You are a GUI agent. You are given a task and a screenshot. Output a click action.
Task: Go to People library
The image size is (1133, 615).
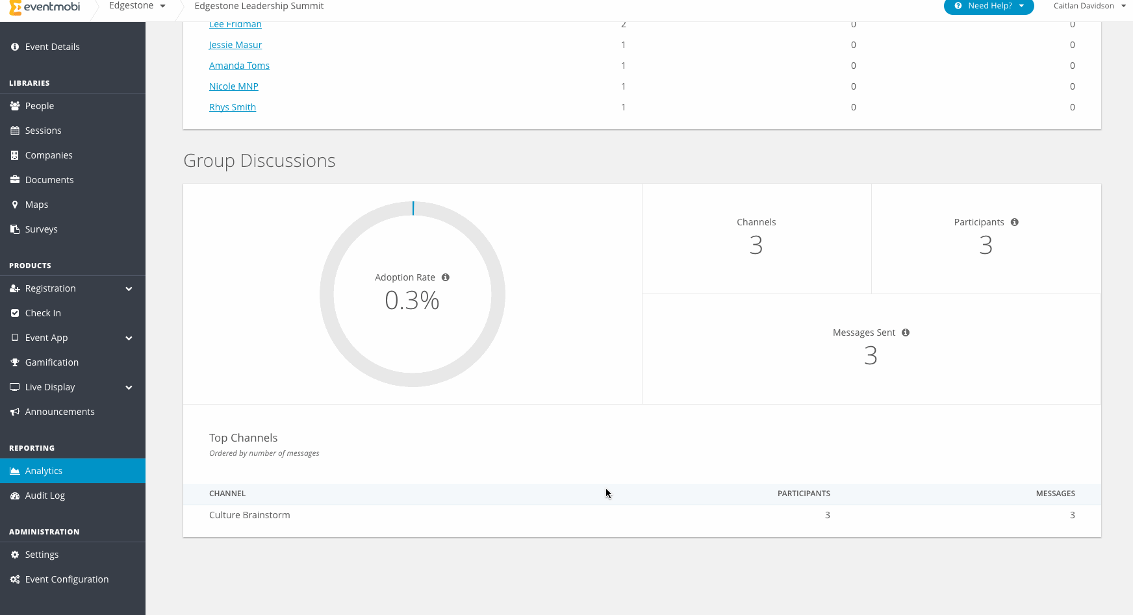73,106
